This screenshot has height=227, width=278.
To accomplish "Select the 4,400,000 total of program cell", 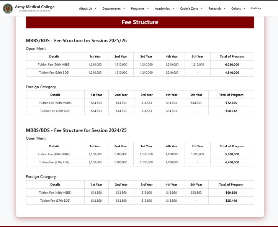I will [x=232, y=162].
